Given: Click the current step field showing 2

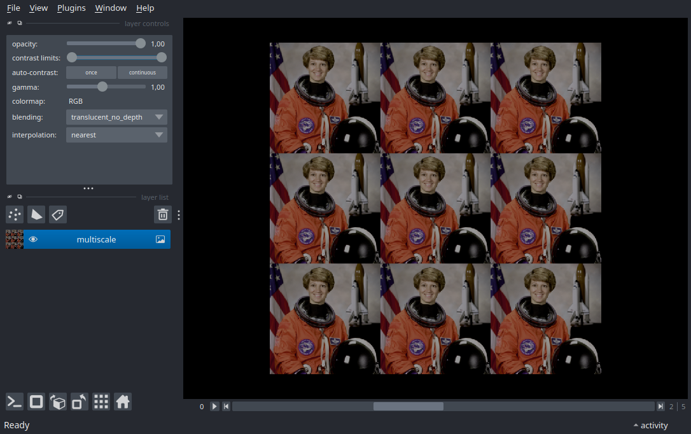Looking at the screenshot, I should click(671, 406).
